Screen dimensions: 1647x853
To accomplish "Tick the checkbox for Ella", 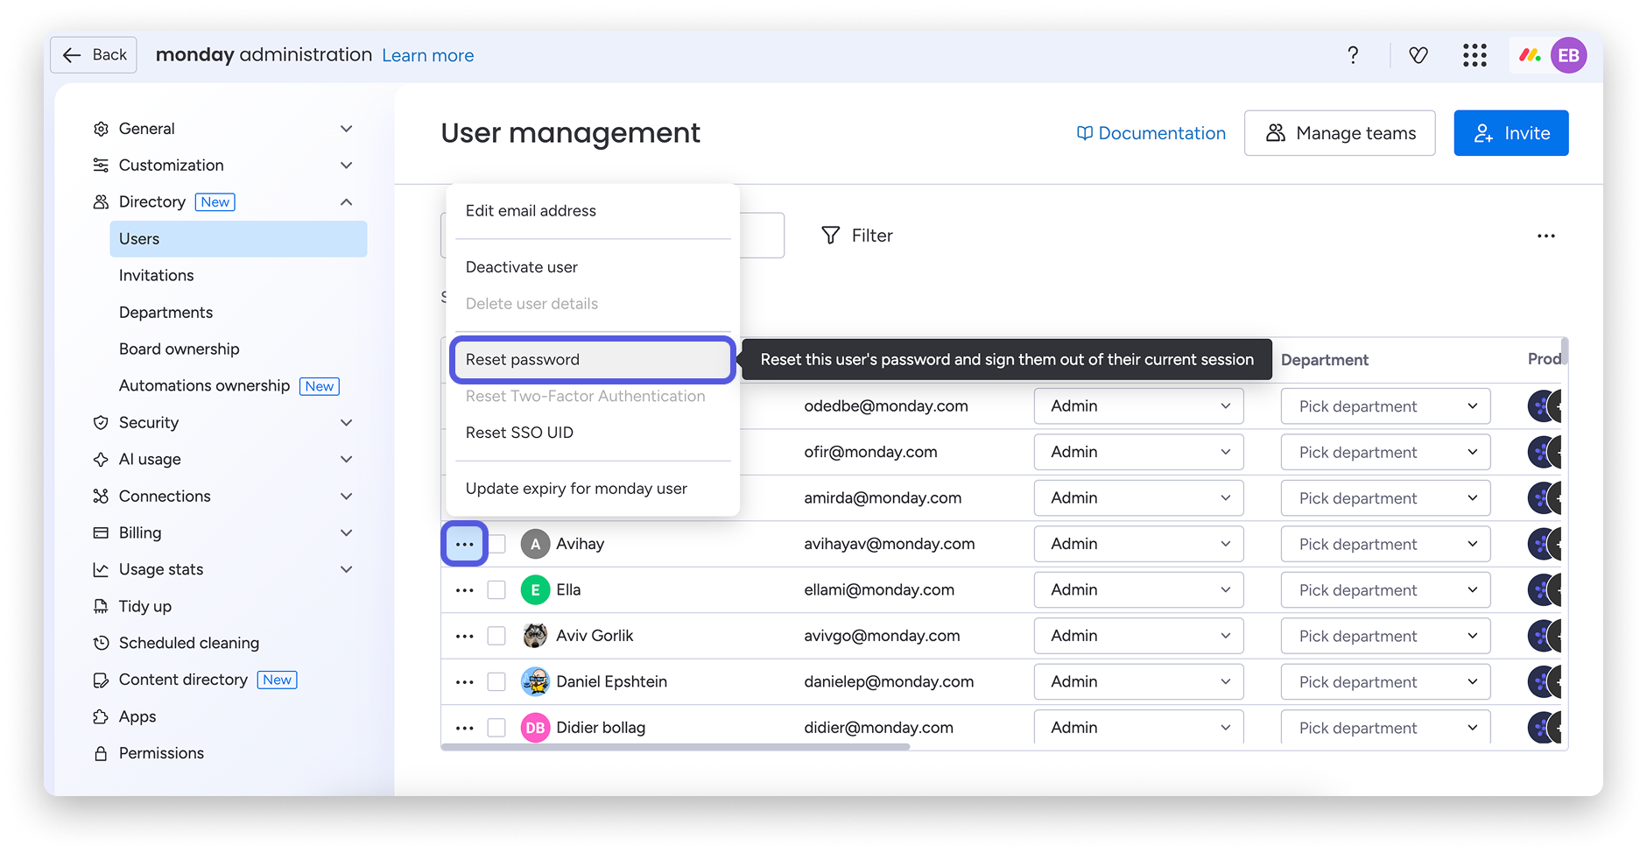I will (x=496, y=590).
